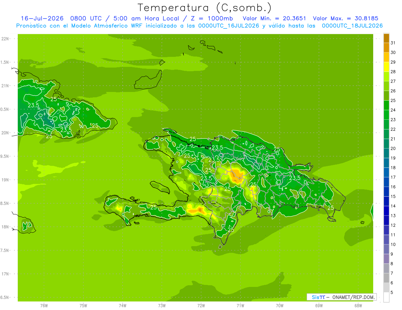Select the Valor Min. = 20.3651 text

pyautogui.click(x=274, y=18)
